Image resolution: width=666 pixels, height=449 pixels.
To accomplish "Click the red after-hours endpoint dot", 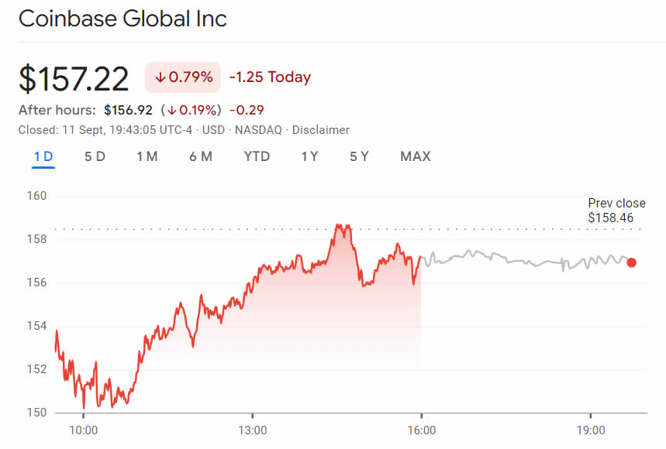I will [x=632, y=262].
